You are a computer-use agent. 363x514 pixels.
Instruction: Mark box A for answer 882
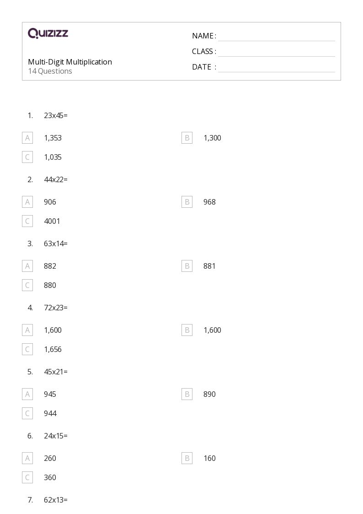click(27, 266)
